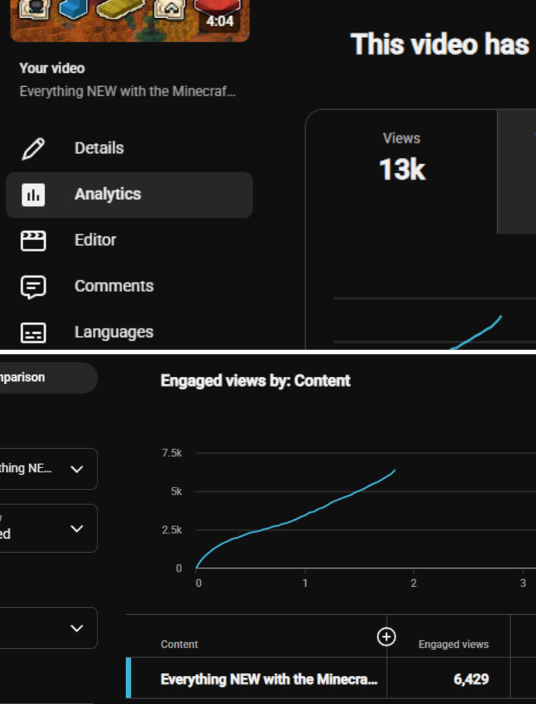Click the Details pencil icon
Image resolution: width=536 pixels, height=704 pixels.
[x=33, y=148]
